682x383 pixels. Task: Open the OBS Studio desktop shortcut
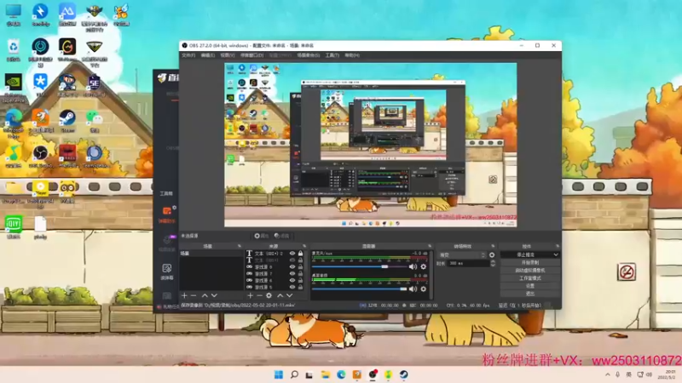click(40, 157)
